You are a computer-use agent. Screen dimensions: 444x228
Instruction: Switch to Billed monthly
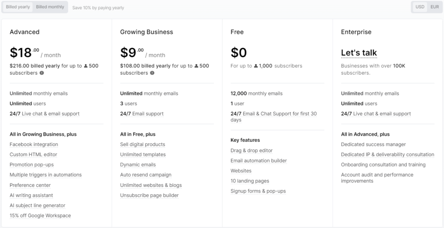(50, 7)
